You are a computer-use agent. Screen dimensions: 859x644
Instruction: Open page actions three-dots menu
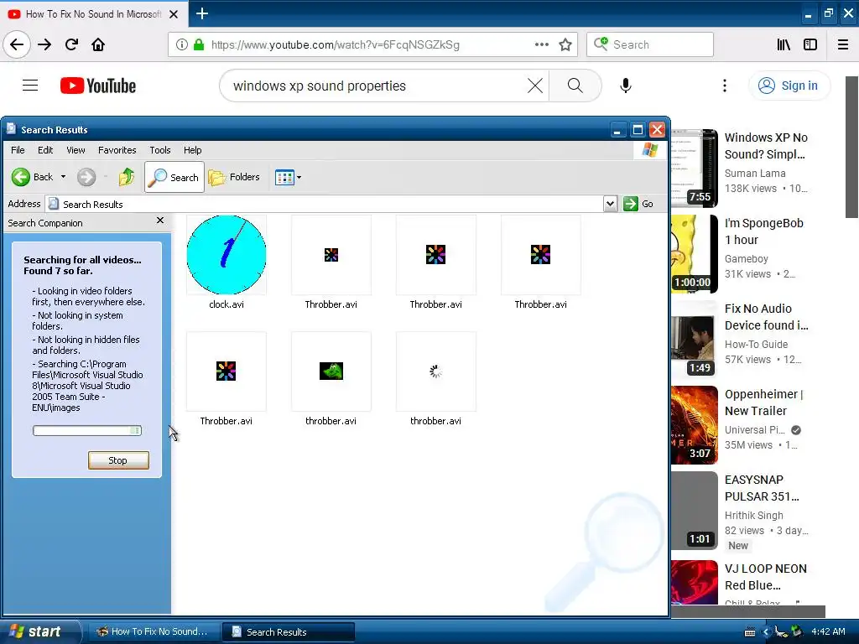click(541, 44)
